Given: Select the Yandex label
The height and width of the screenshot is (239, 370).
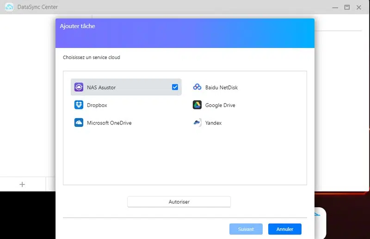Looking at the screenshot, I should pyautogui.click(x=213, y=123).
